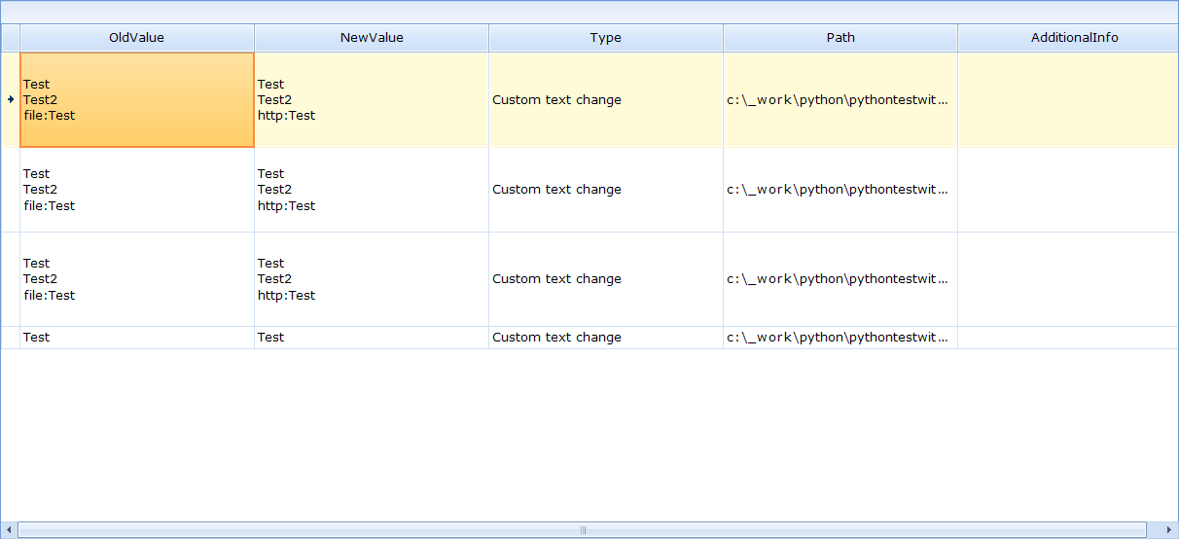
Task: Click the current row arrow indicator
Action: (10, 99)
